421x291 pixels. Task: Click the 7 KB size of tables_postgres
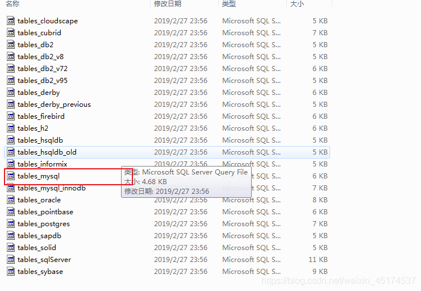320,223
